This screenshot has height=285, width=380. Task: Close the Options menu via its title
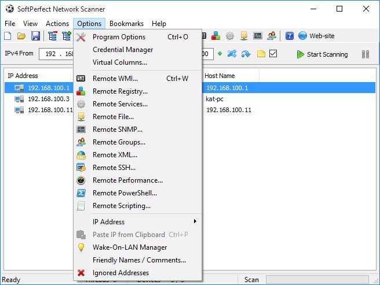coord(89,24)
